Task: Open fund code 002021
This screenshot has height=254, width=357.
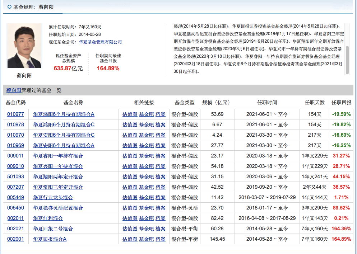Action: 15,229
